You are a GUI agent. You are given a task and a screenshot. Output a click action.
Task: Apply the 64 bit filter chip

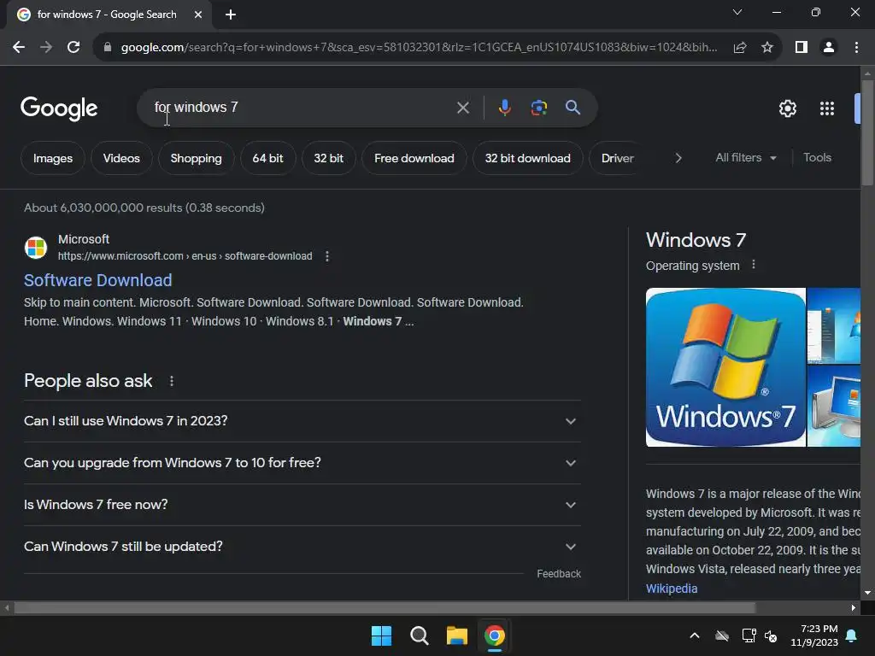point(267,158)
